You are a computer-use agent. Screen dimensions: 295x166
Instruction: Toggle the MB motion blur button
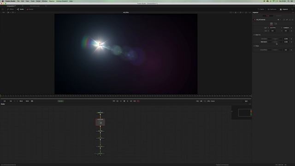click(201, 101)
